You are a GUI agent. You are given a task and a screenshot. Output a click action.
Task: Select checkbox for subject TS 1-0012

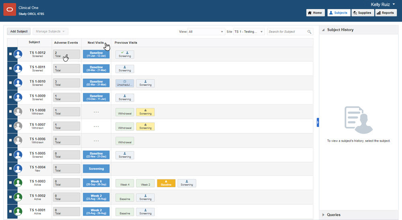point(10,54)
